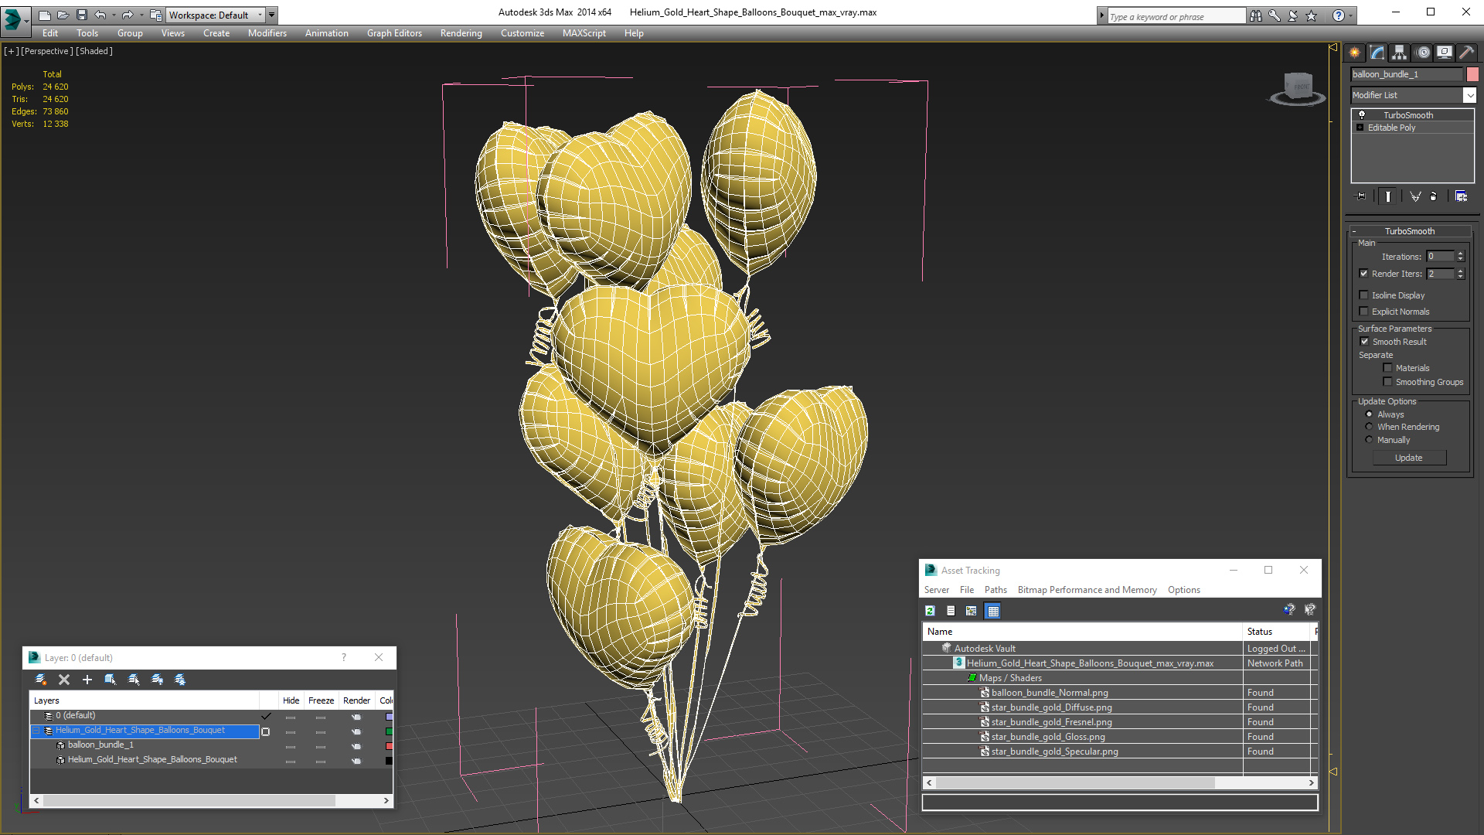Click the 0 (default) layer color swatch
The width and height of the screenshot is (1484, 835).
tap(389, 717)
